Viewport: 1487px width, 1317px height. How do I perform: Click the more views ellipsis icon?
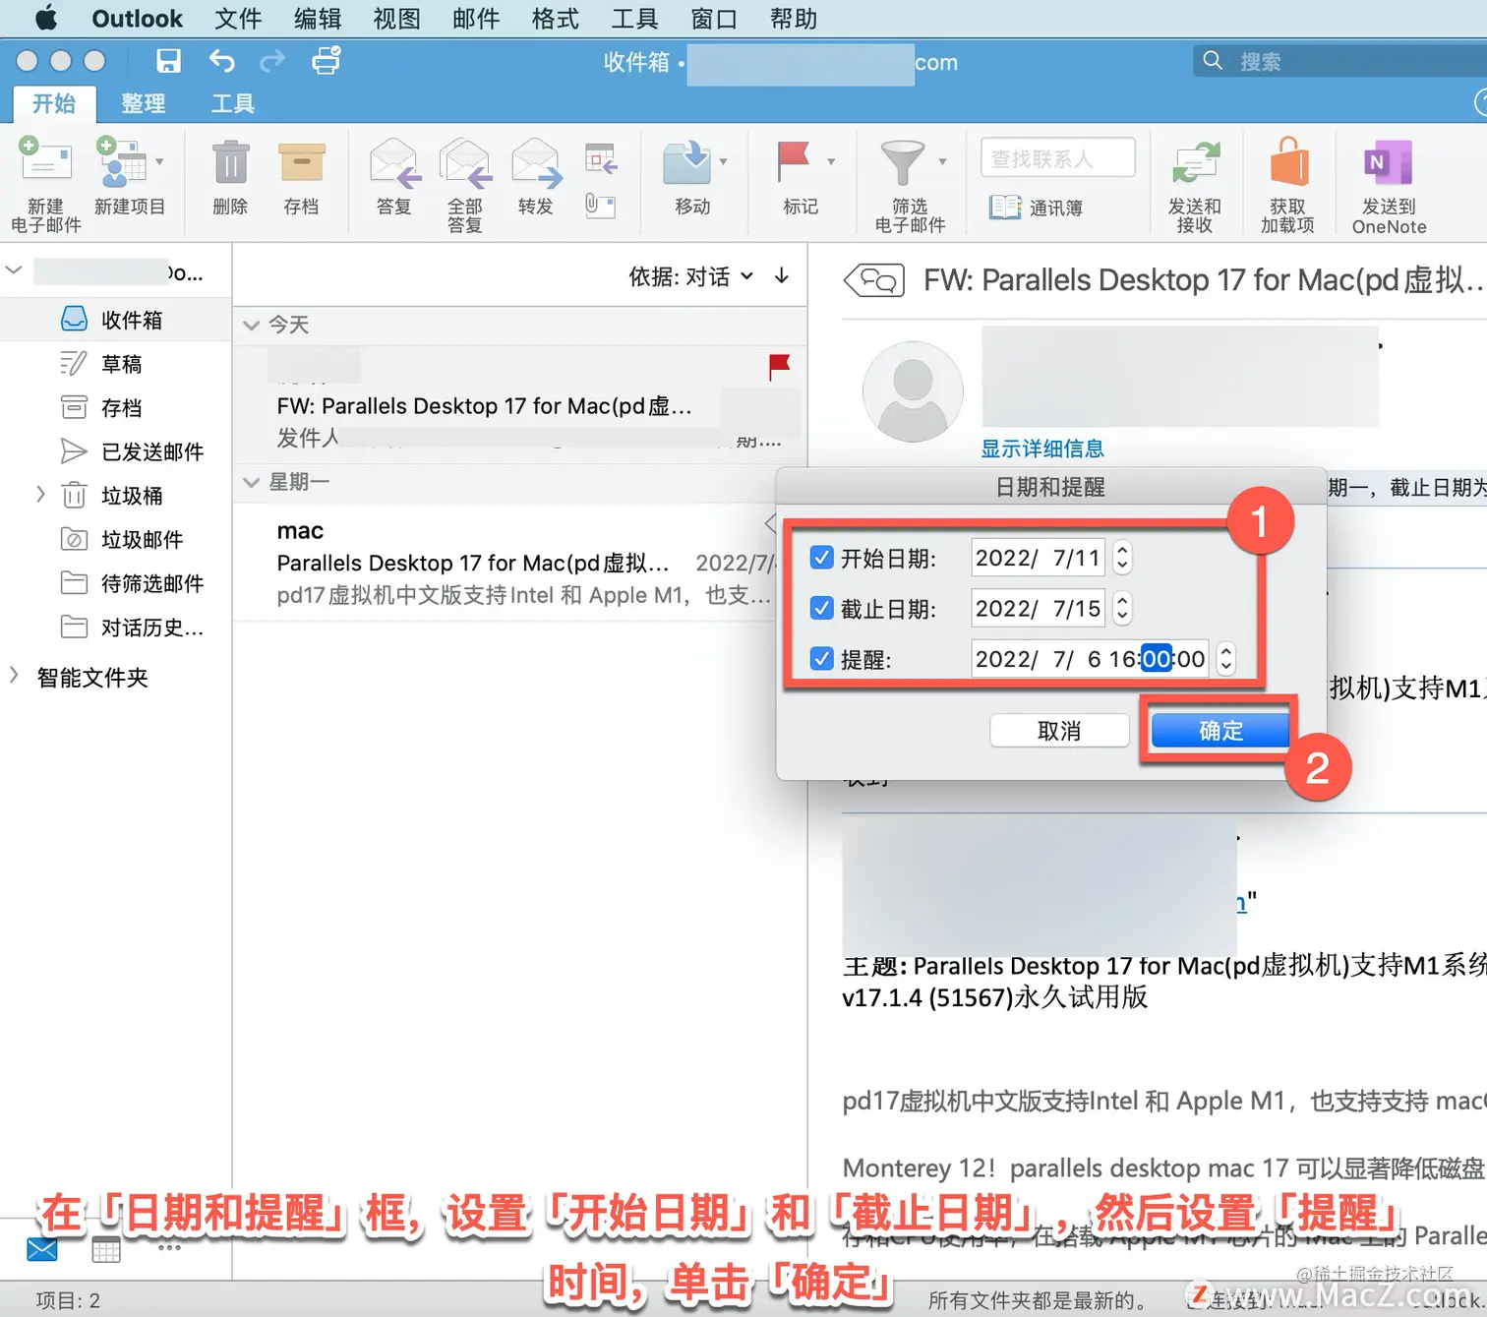[169, 1247]
